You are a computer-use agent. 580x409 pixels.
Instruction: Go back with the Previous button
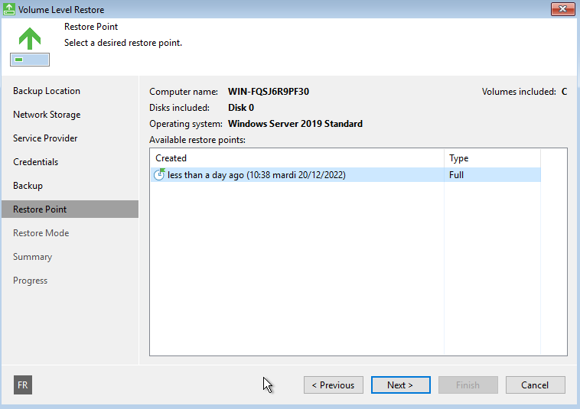(334, 385)
